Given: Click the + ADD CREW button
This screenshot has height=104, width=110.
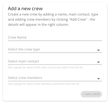Looking at the screenshot, I should click(x=91, y=94).
